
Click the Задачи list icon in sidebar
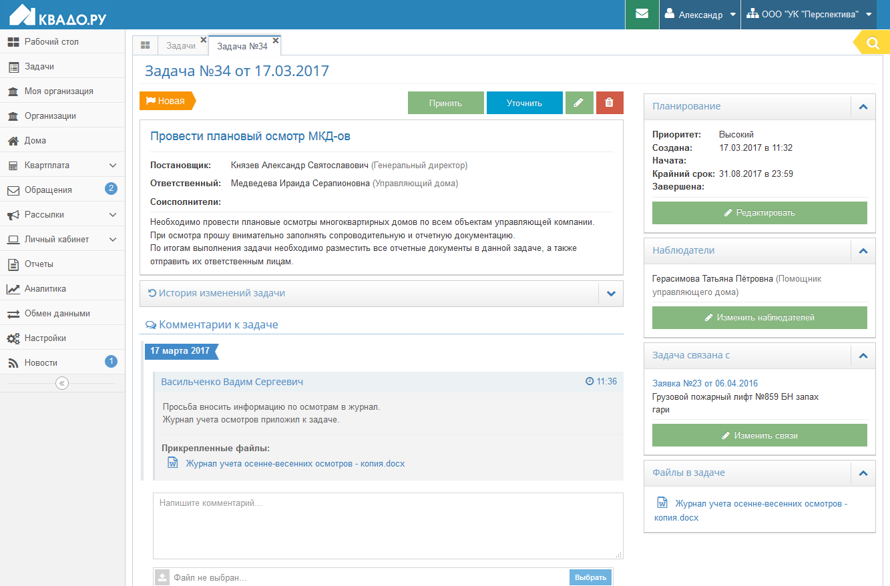tap(13, 67)
